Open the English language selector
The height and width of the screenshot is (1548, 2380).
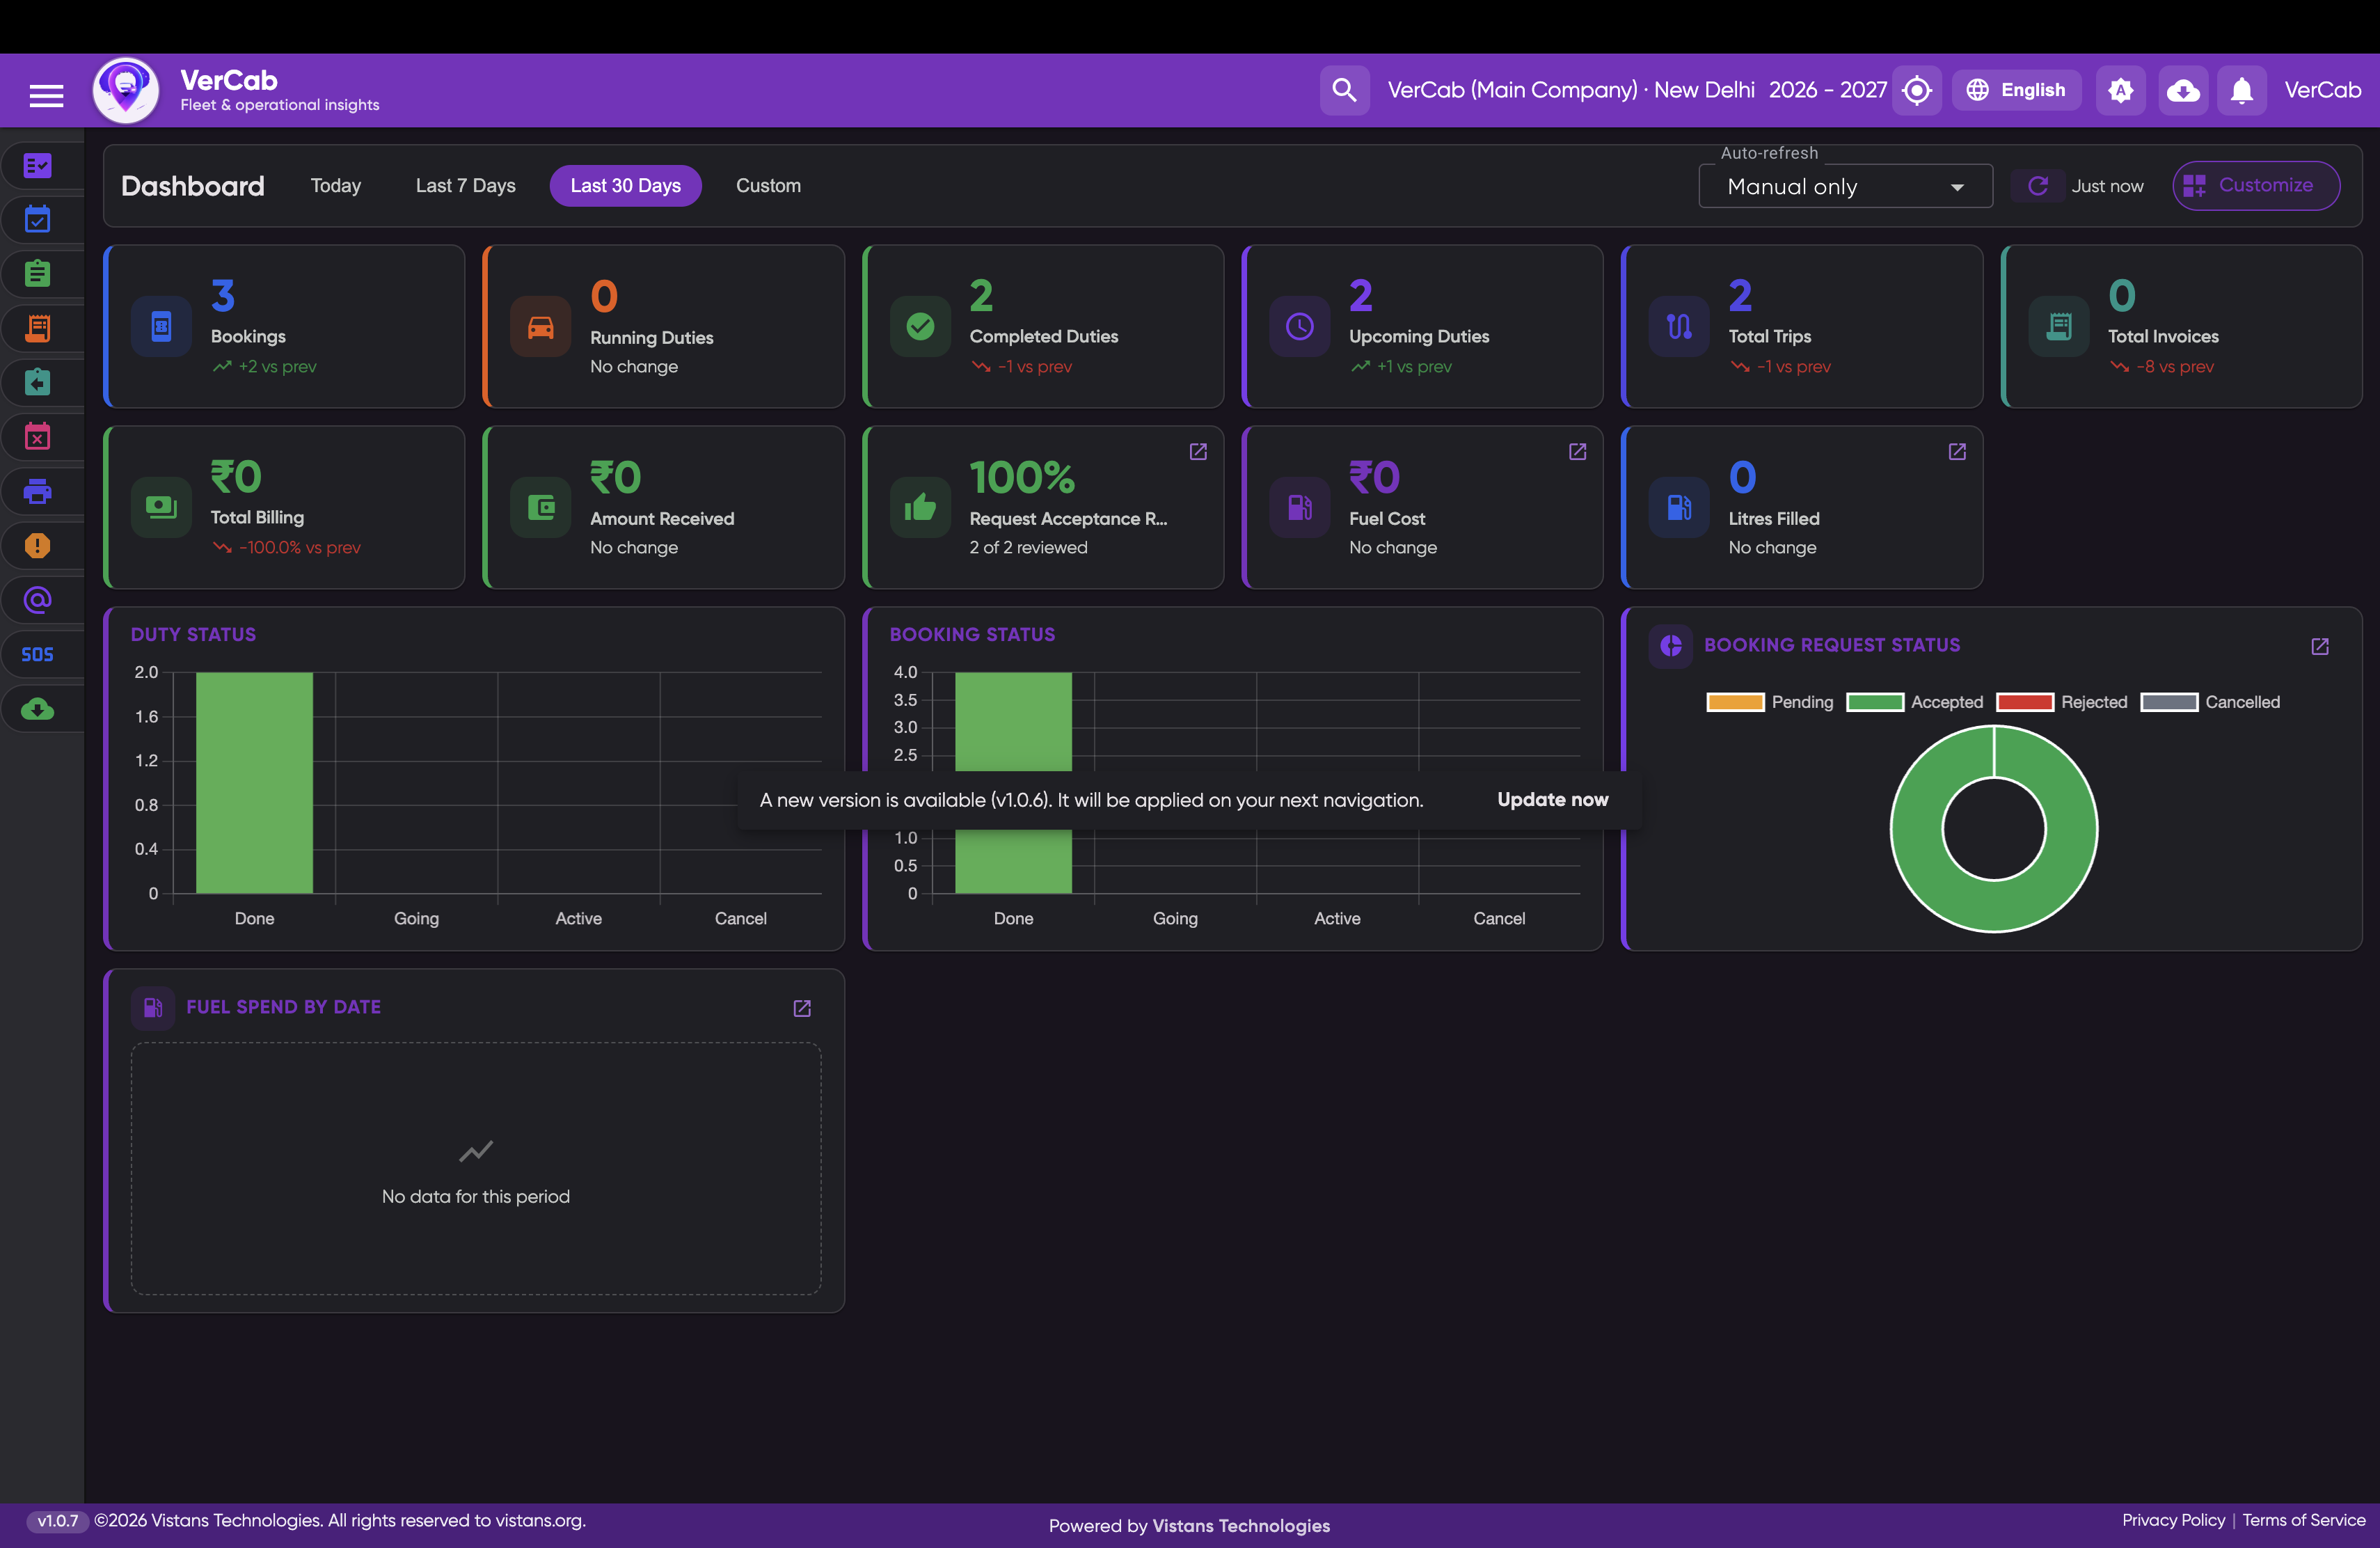[x=2016, y=90]
